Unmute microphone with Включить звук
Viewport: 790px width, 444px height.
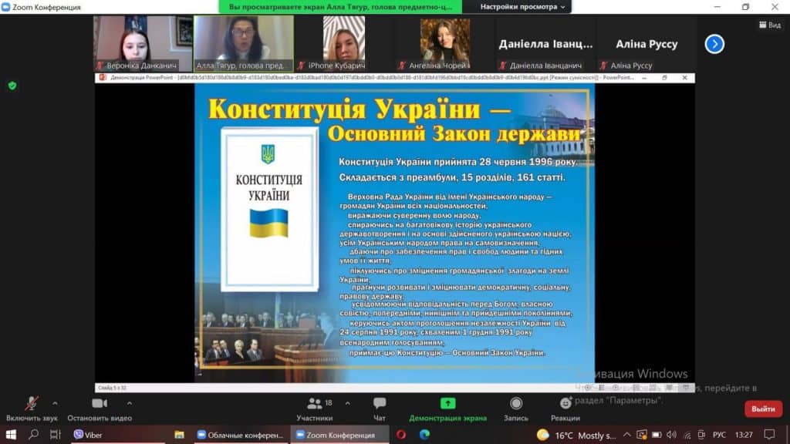click(32, 404)
